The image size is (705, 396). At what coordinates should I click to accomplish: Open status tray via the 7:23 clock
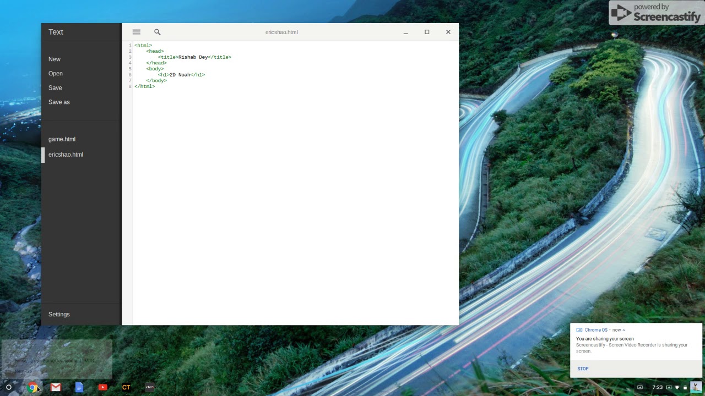coord(657,387)
